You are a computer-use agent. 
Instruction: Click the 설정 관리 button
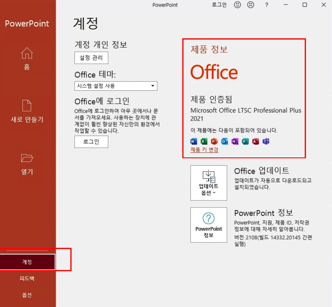point(91,58)
